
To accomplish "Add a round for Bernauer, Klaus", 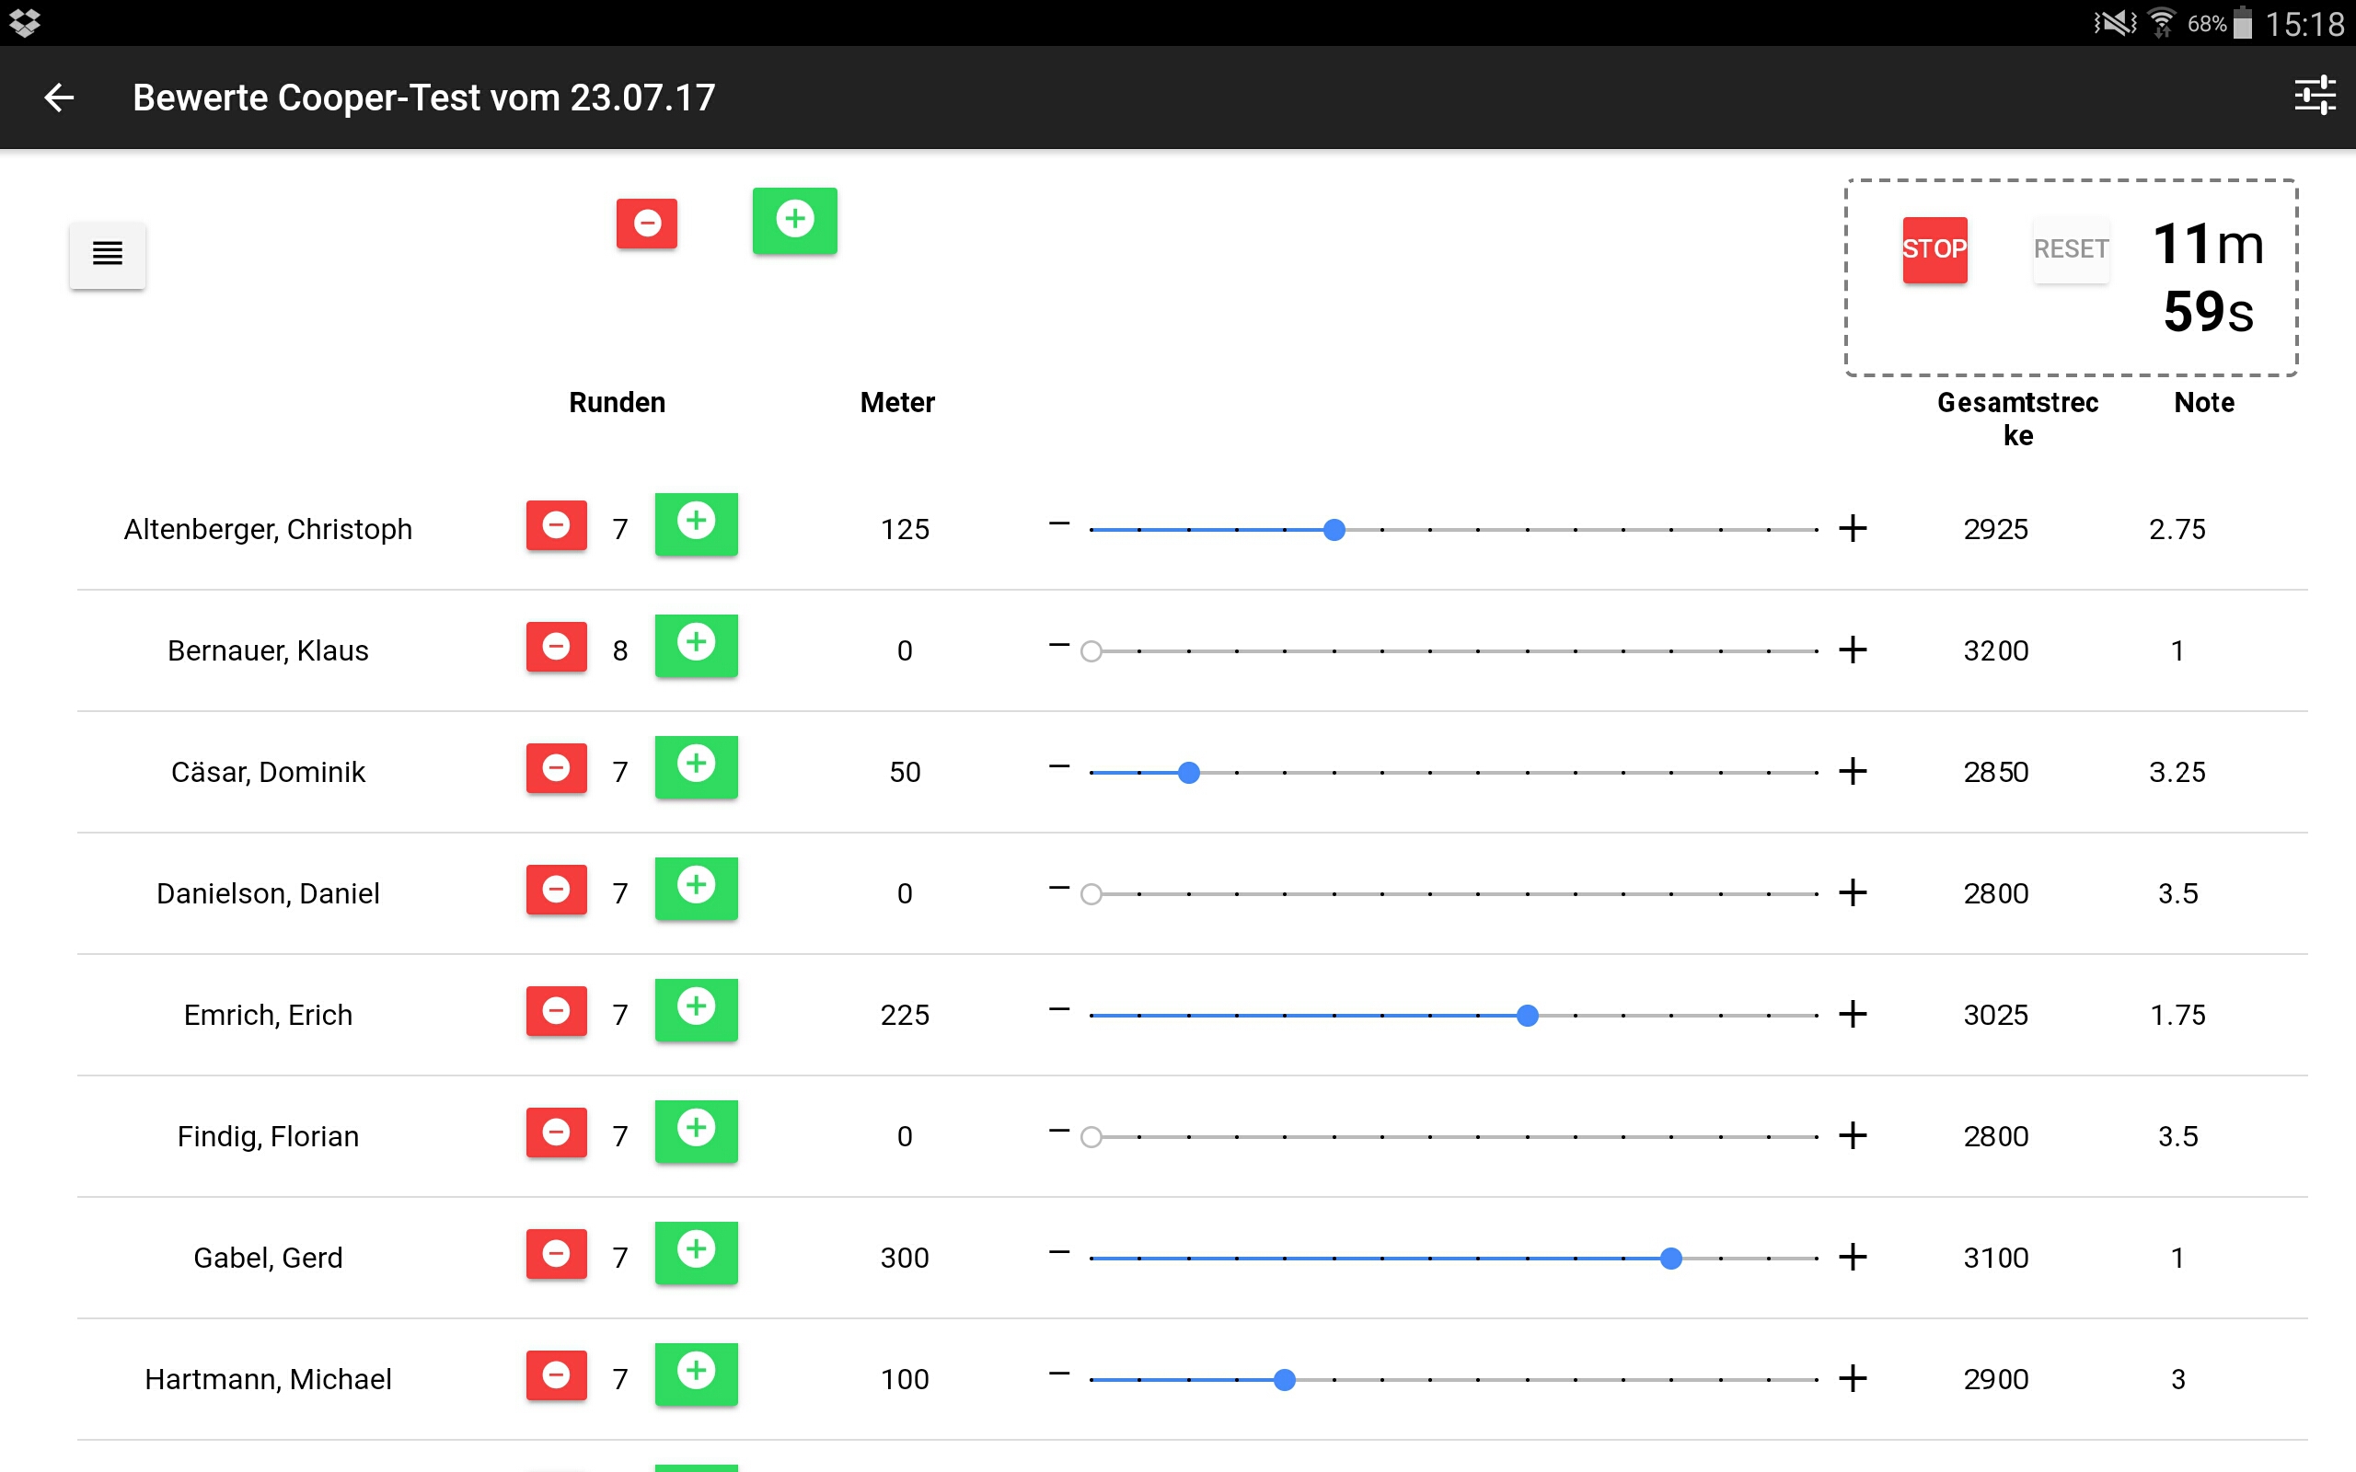I will coord(696,646).
